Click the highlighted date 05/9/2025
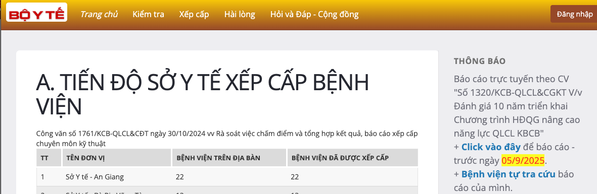 523,161
